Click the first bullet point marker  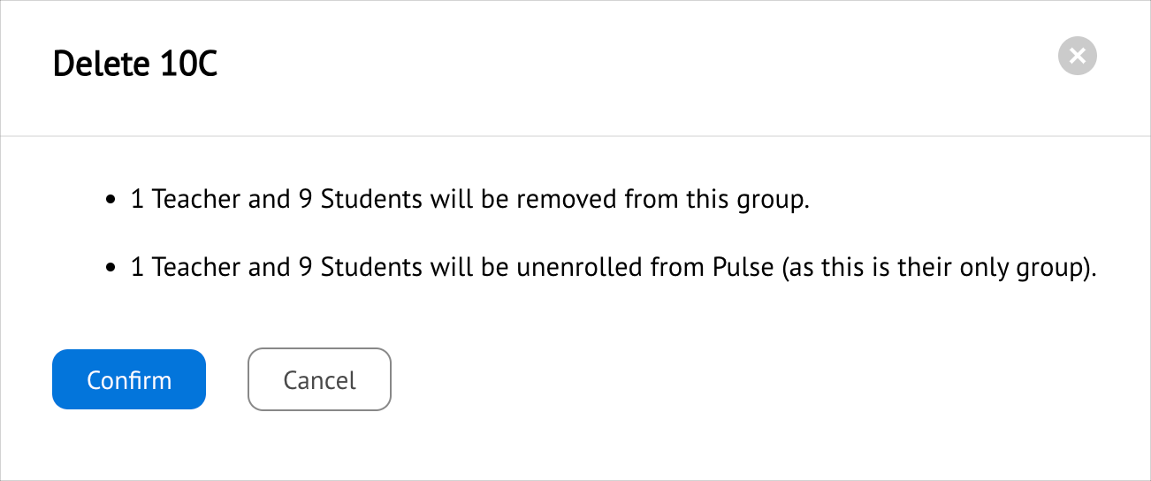point(111,201)
